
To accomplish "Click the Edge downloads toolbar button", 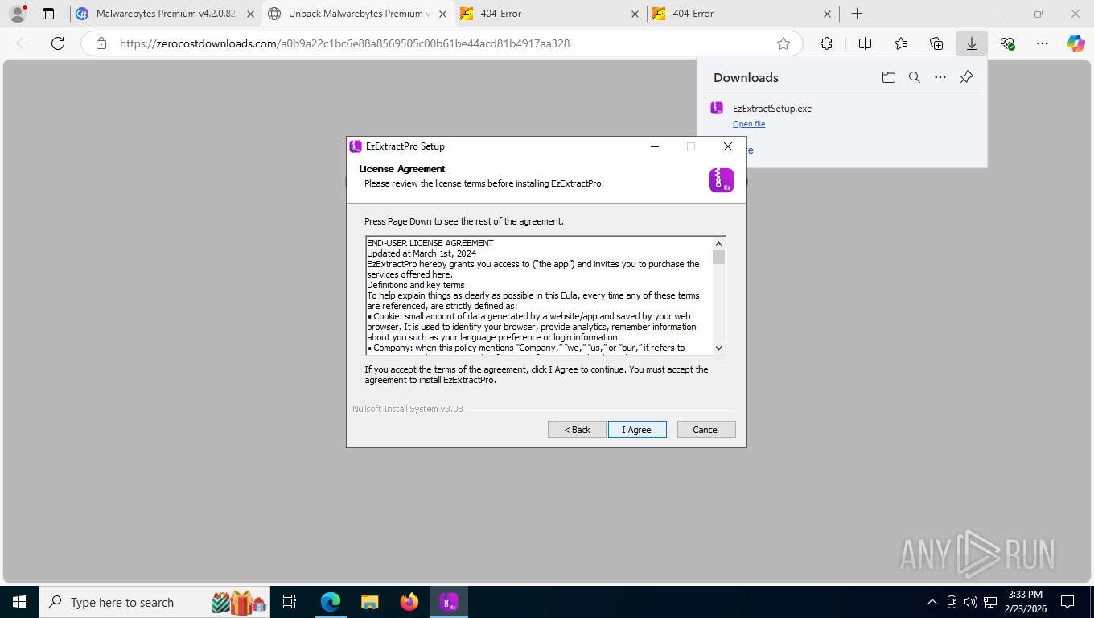I will click(972, 43).
